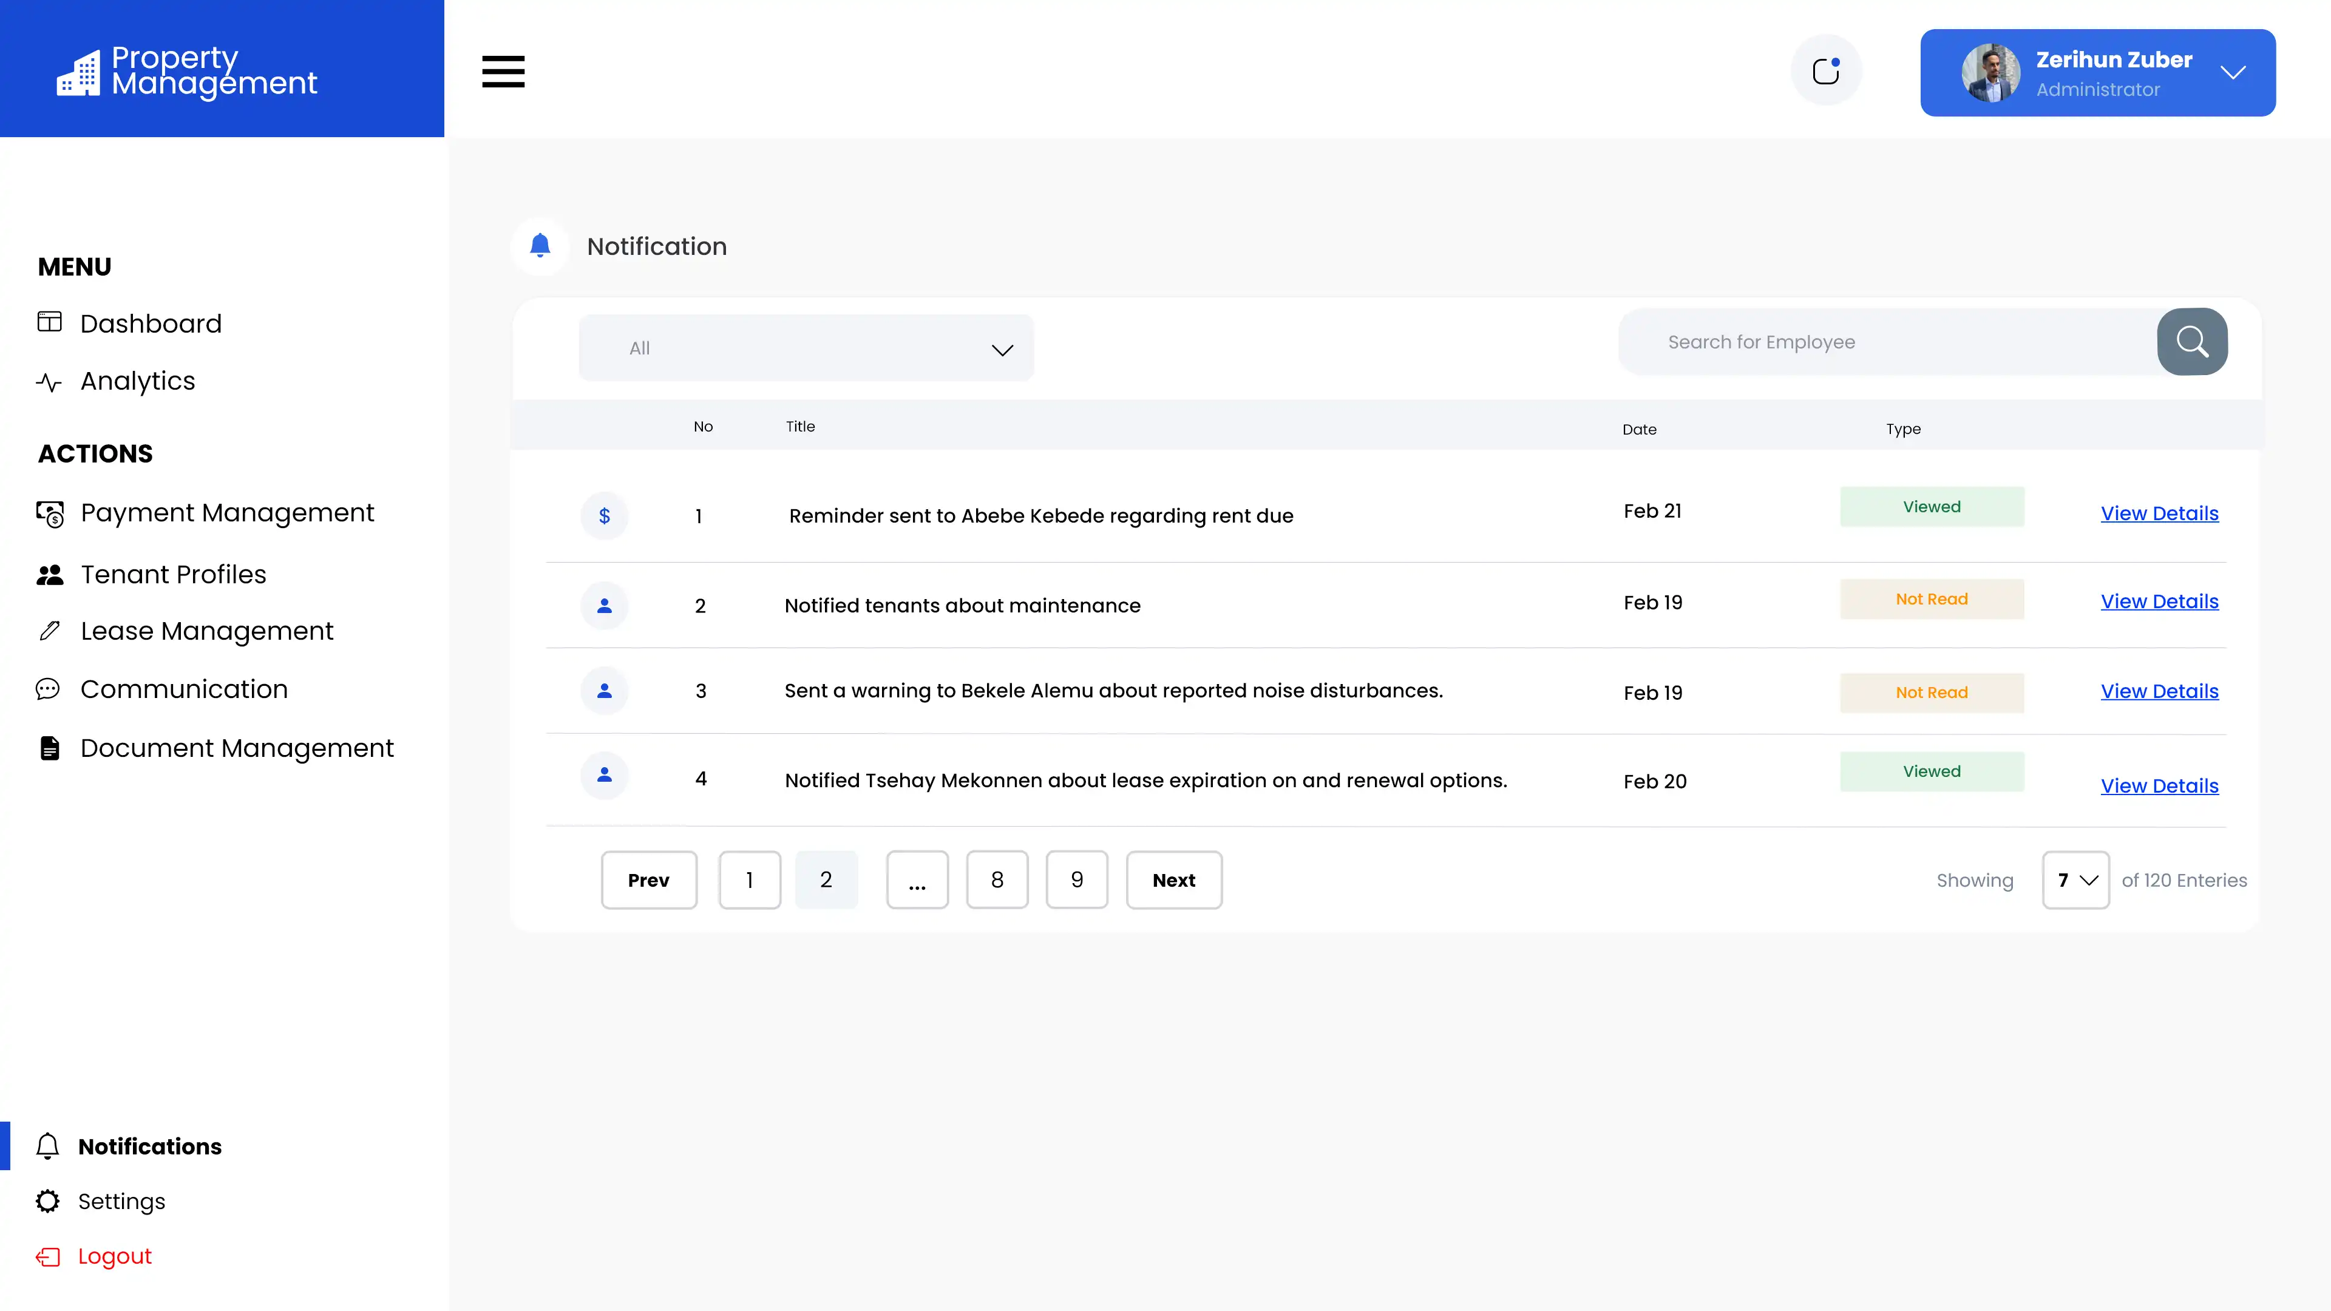Screen dimensions: 2331x1311
Task: Click dollar icon on first notification row
Action: coord(605,516)
